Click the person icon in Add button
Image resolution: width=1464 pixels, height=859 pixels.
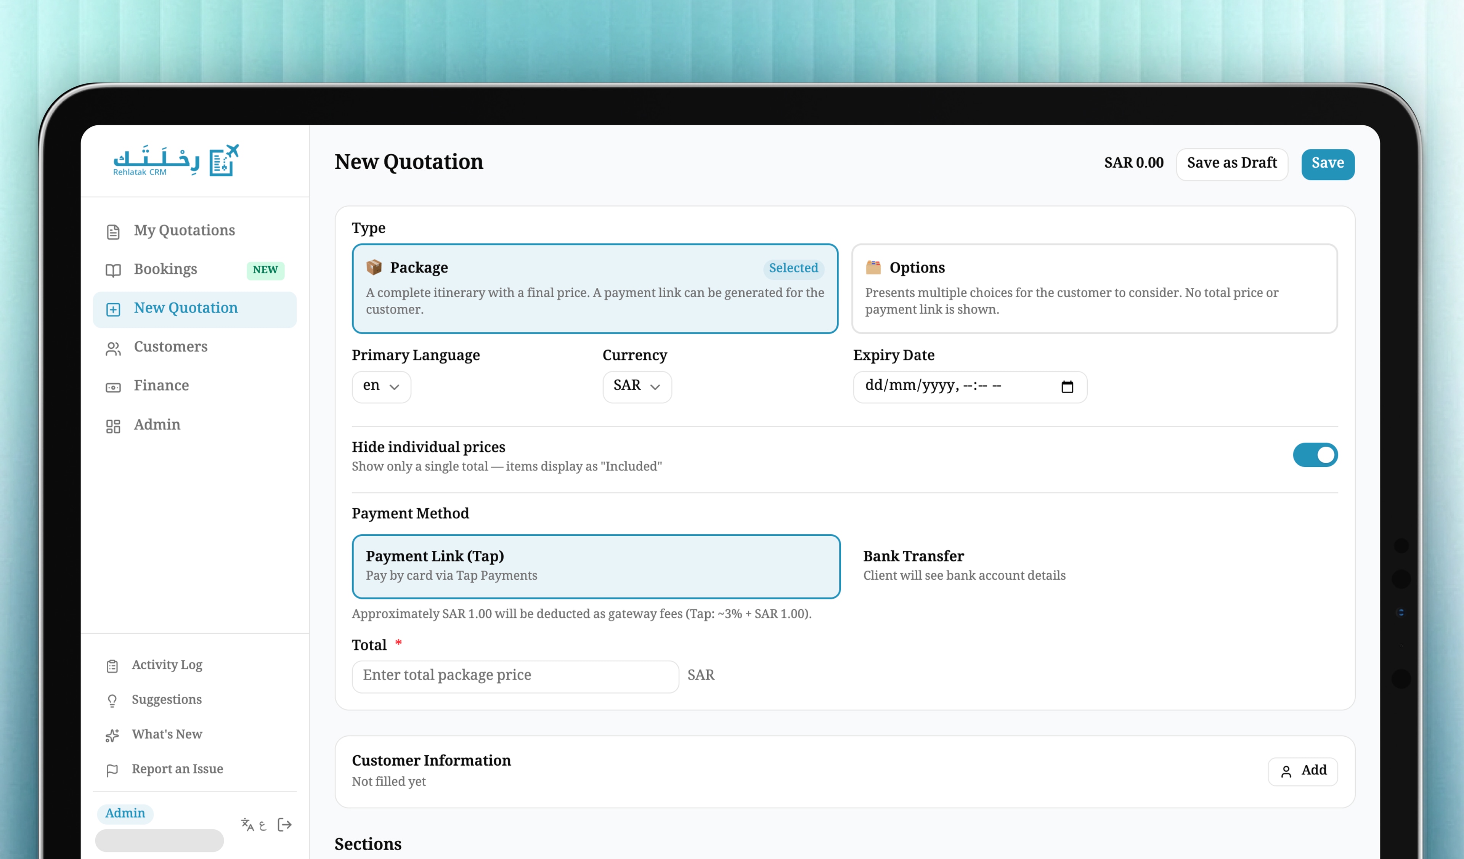point(1286,771)
